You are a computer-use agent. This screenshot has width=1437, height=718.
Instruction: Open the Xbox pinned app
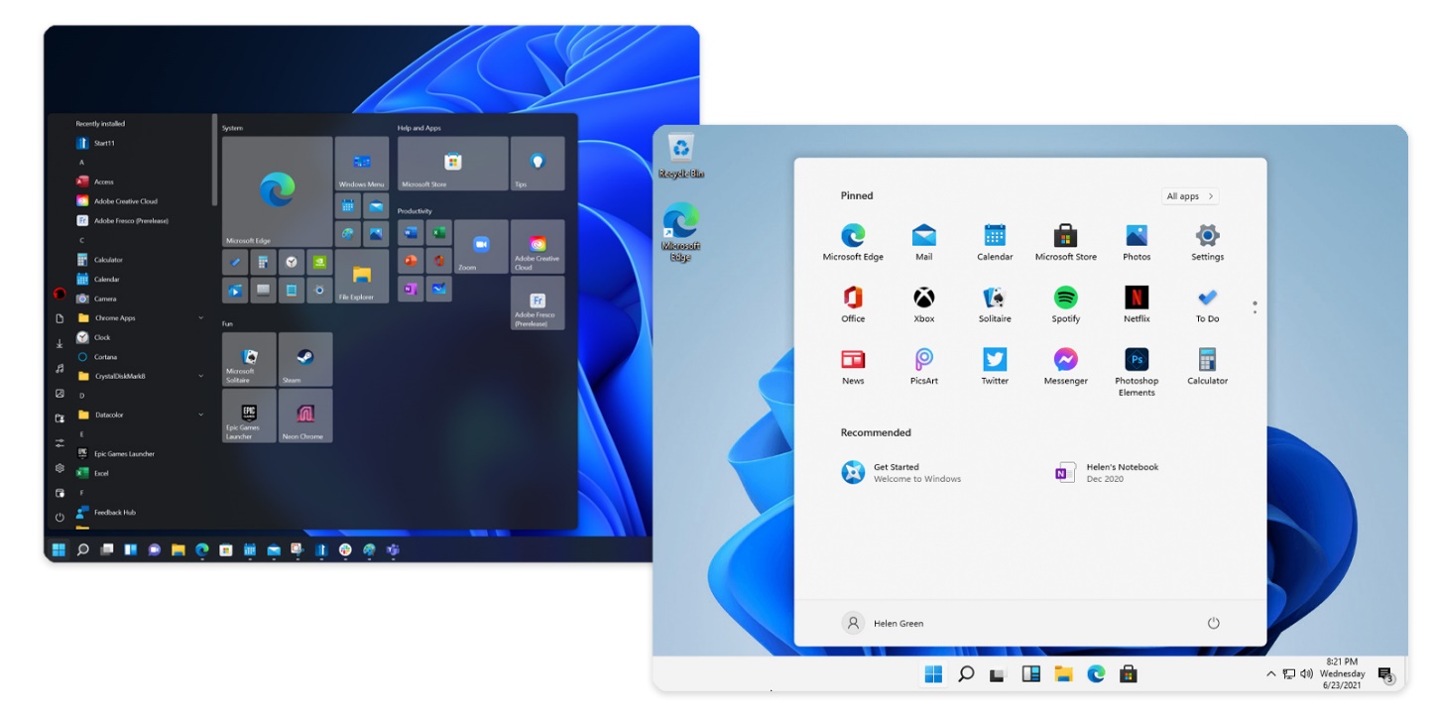[923, 299]
